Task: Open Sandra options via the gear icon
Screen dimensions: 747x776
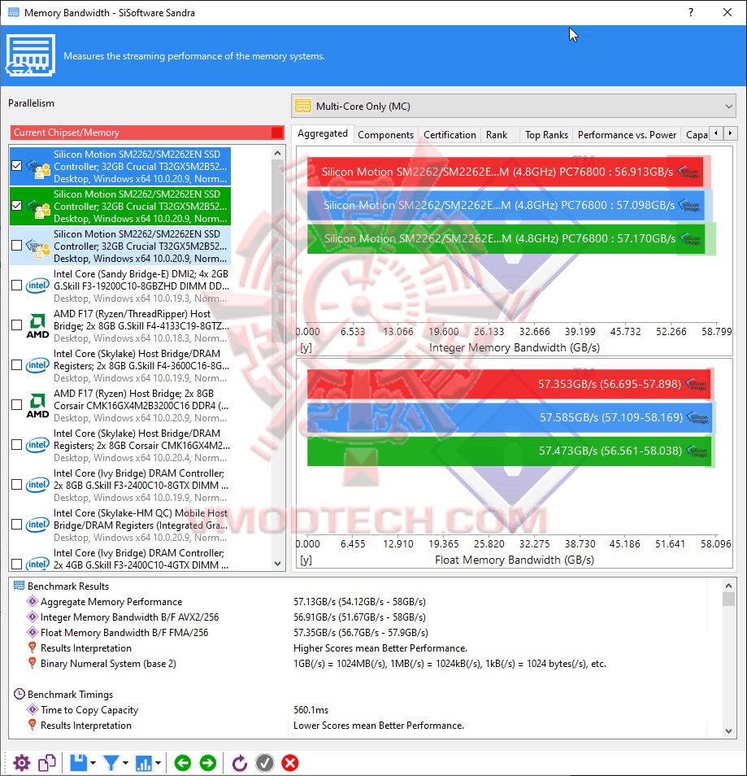Action: click(21, 763)
